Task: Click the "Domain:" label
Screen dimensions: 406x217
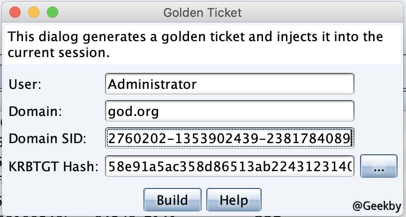Action: (x=33, y=112)
